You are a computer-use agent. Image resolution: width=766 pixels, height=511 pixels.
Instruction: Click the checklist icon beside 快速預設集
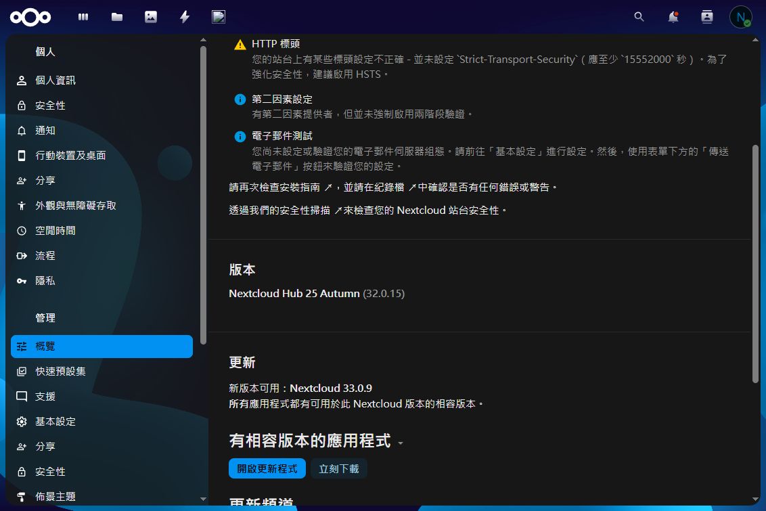click(22, 372)
